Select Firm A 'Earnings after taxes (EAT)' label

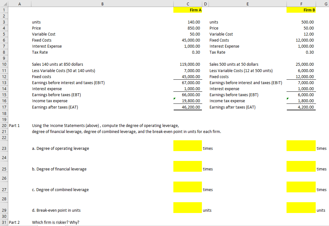pyautogui.click(x=55, y=107)
